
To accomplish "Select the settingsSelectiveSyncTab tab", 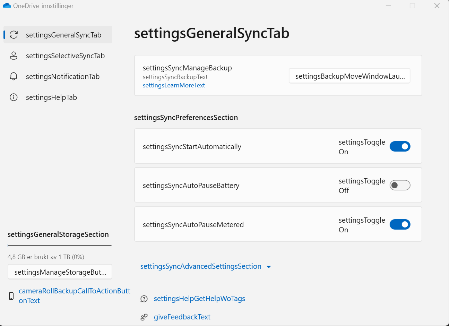I will (x=65, y=56).
